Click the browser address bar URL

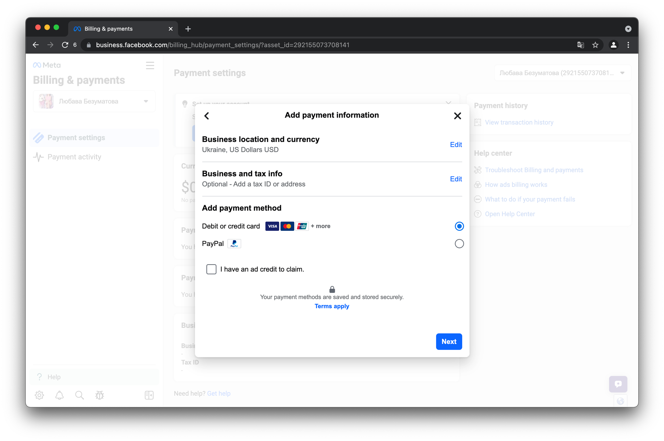[x=222, y=45]
